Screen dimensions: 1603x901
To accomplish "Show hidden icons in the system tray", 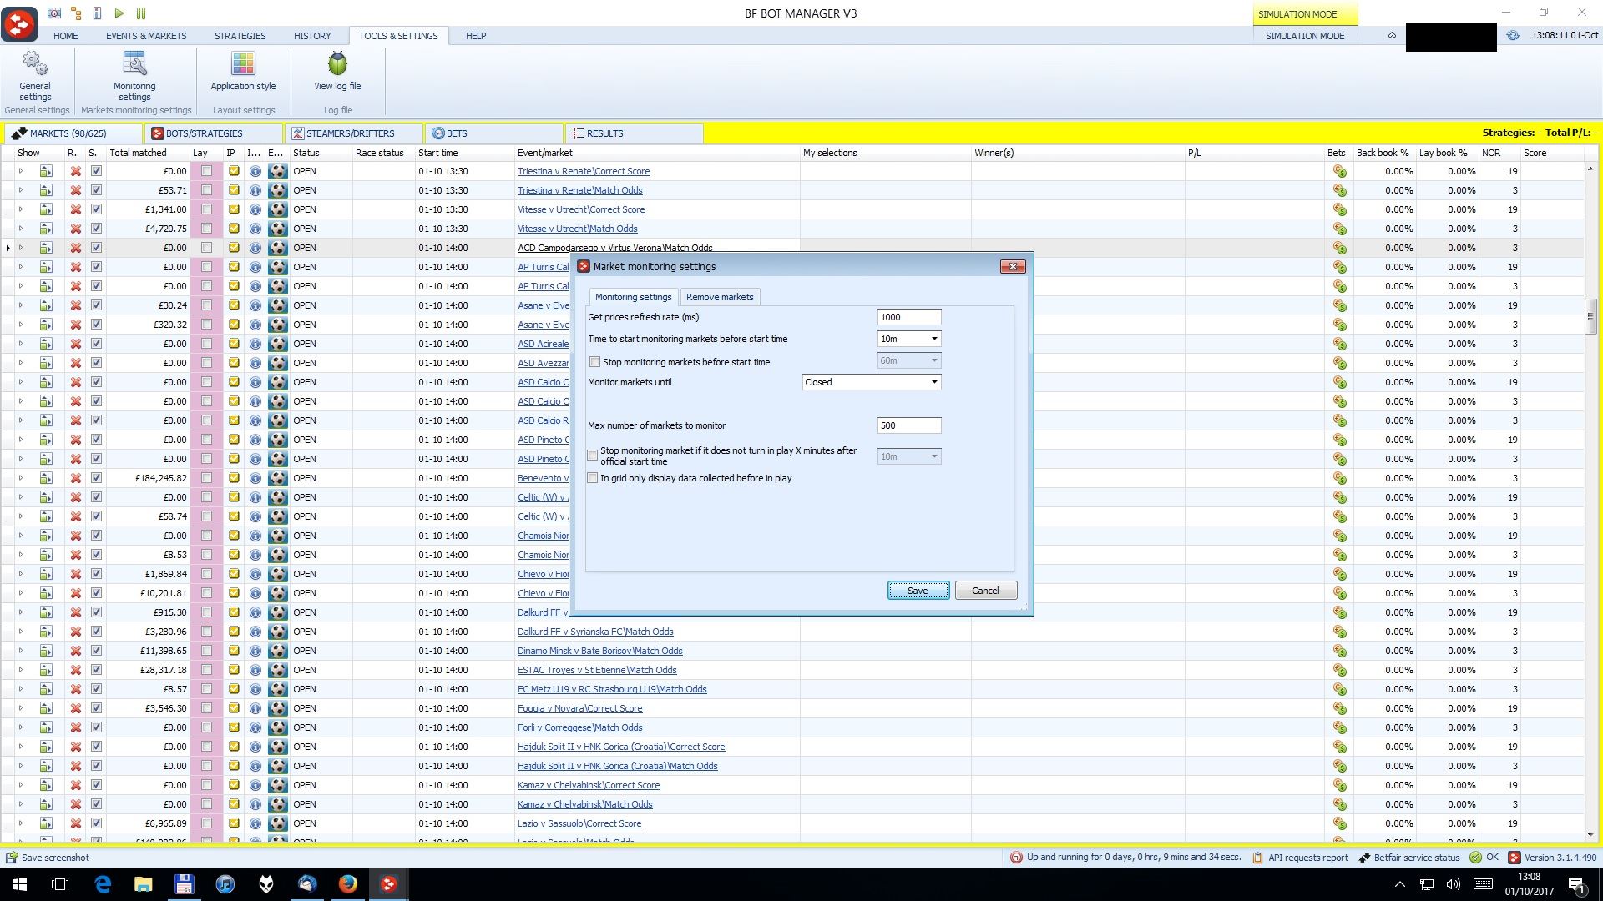I will [x=1400, y=884].
